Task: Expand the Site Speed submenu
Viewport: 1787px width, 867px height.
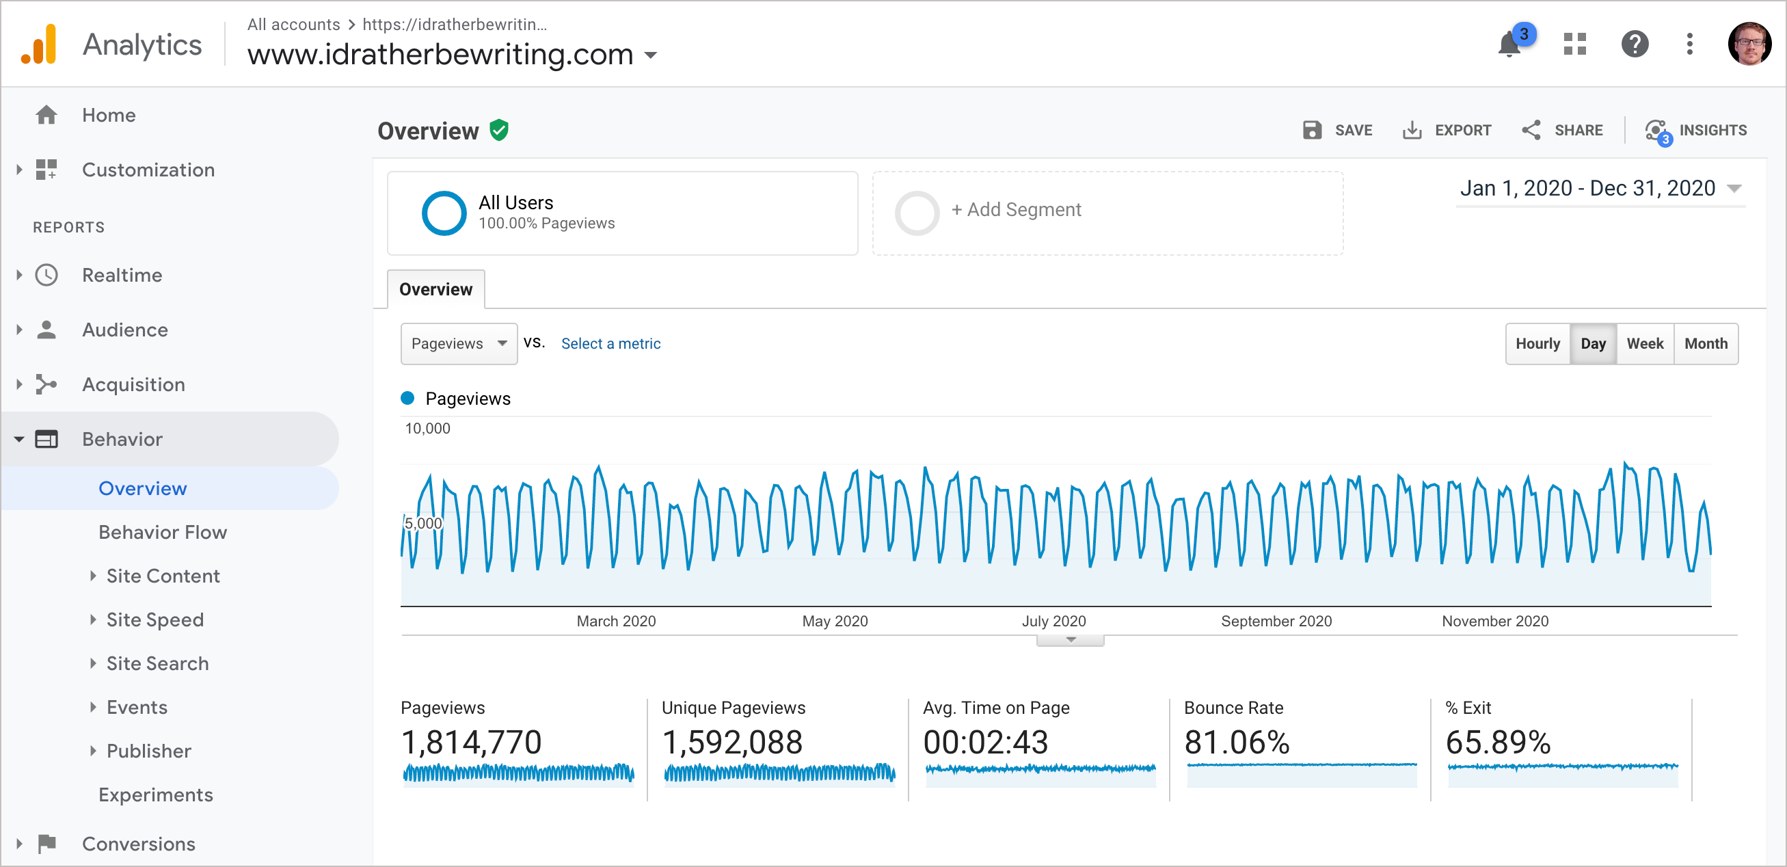Action: tap(93, 619)
